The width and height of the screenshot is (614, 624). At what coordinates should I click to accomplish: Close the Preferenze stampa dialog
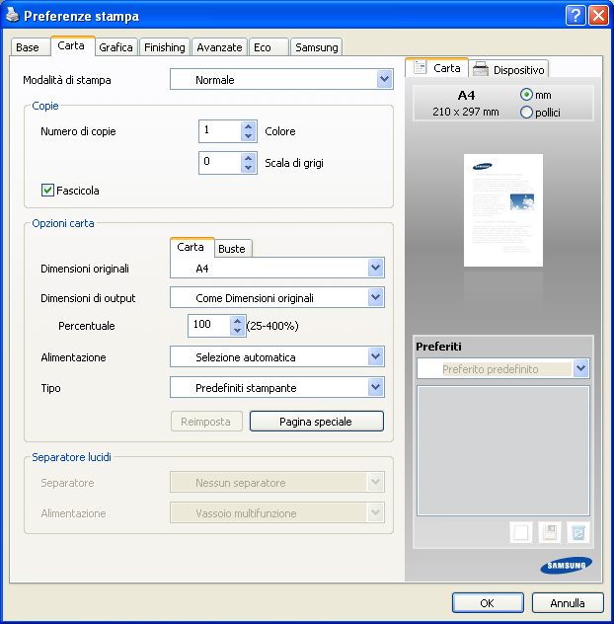click(598, 16)
